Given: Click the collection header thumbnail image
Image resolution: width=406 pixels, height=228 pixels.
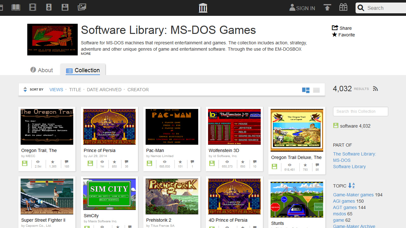Looking at the screenshot, I should tap(52, 40).
